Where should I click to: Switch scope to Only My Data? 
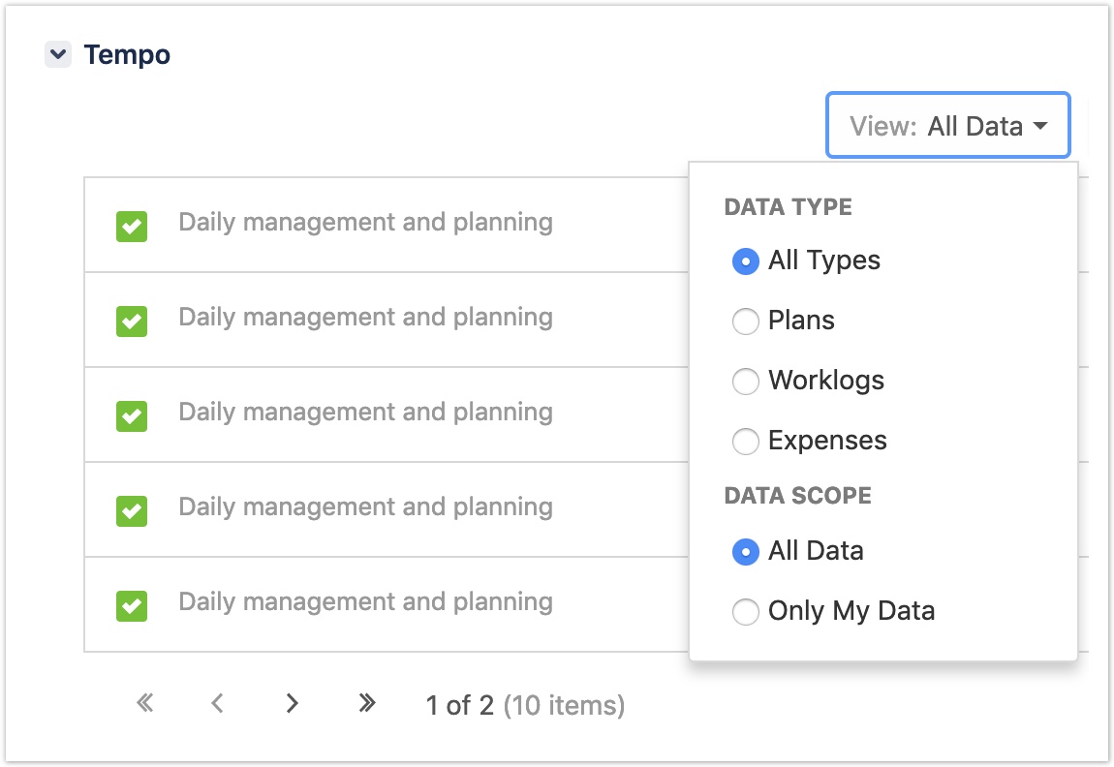[x=745, y=612]
